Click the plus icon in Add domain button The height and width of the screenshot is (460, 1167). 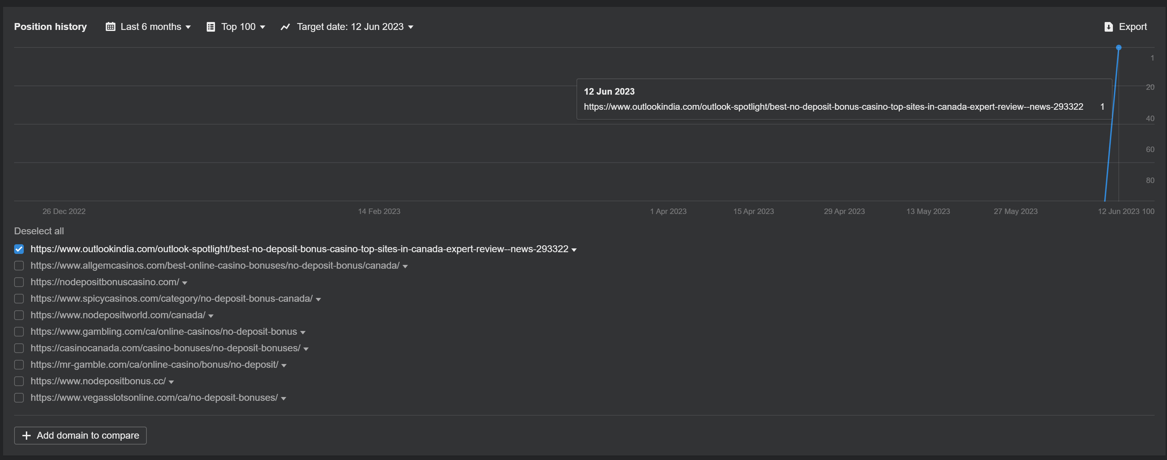tap(26, 435)
